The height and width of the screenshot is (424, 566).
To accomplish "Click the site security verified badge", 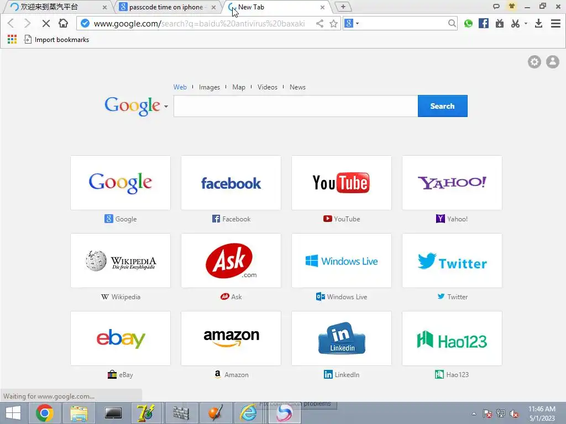I will (x=85, y=23).
